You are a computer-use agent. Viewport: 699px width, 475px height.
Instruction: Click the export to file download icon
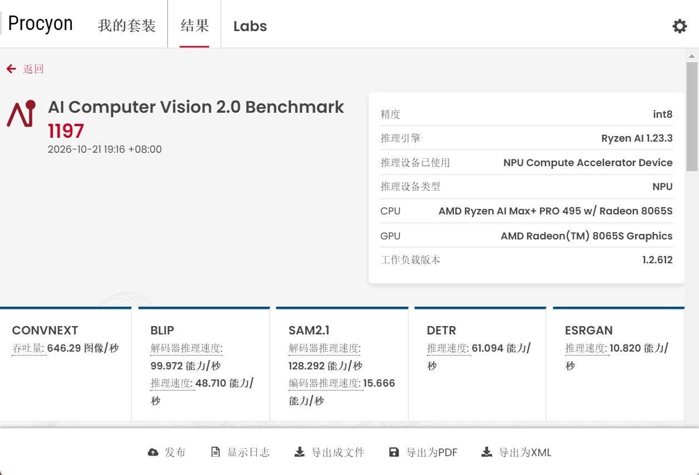click(299, 452)
